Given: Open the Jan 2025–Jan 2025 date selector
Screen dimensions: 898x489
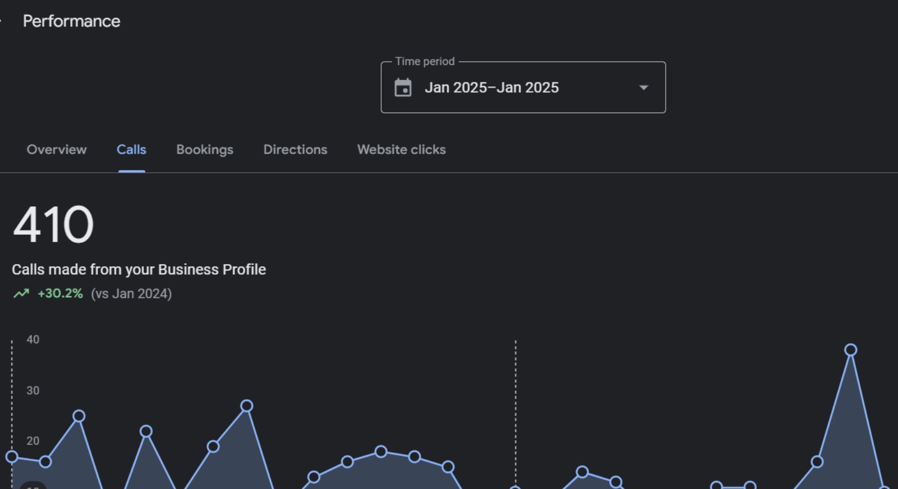Looking at the screenshot, I should coord(491,88).
